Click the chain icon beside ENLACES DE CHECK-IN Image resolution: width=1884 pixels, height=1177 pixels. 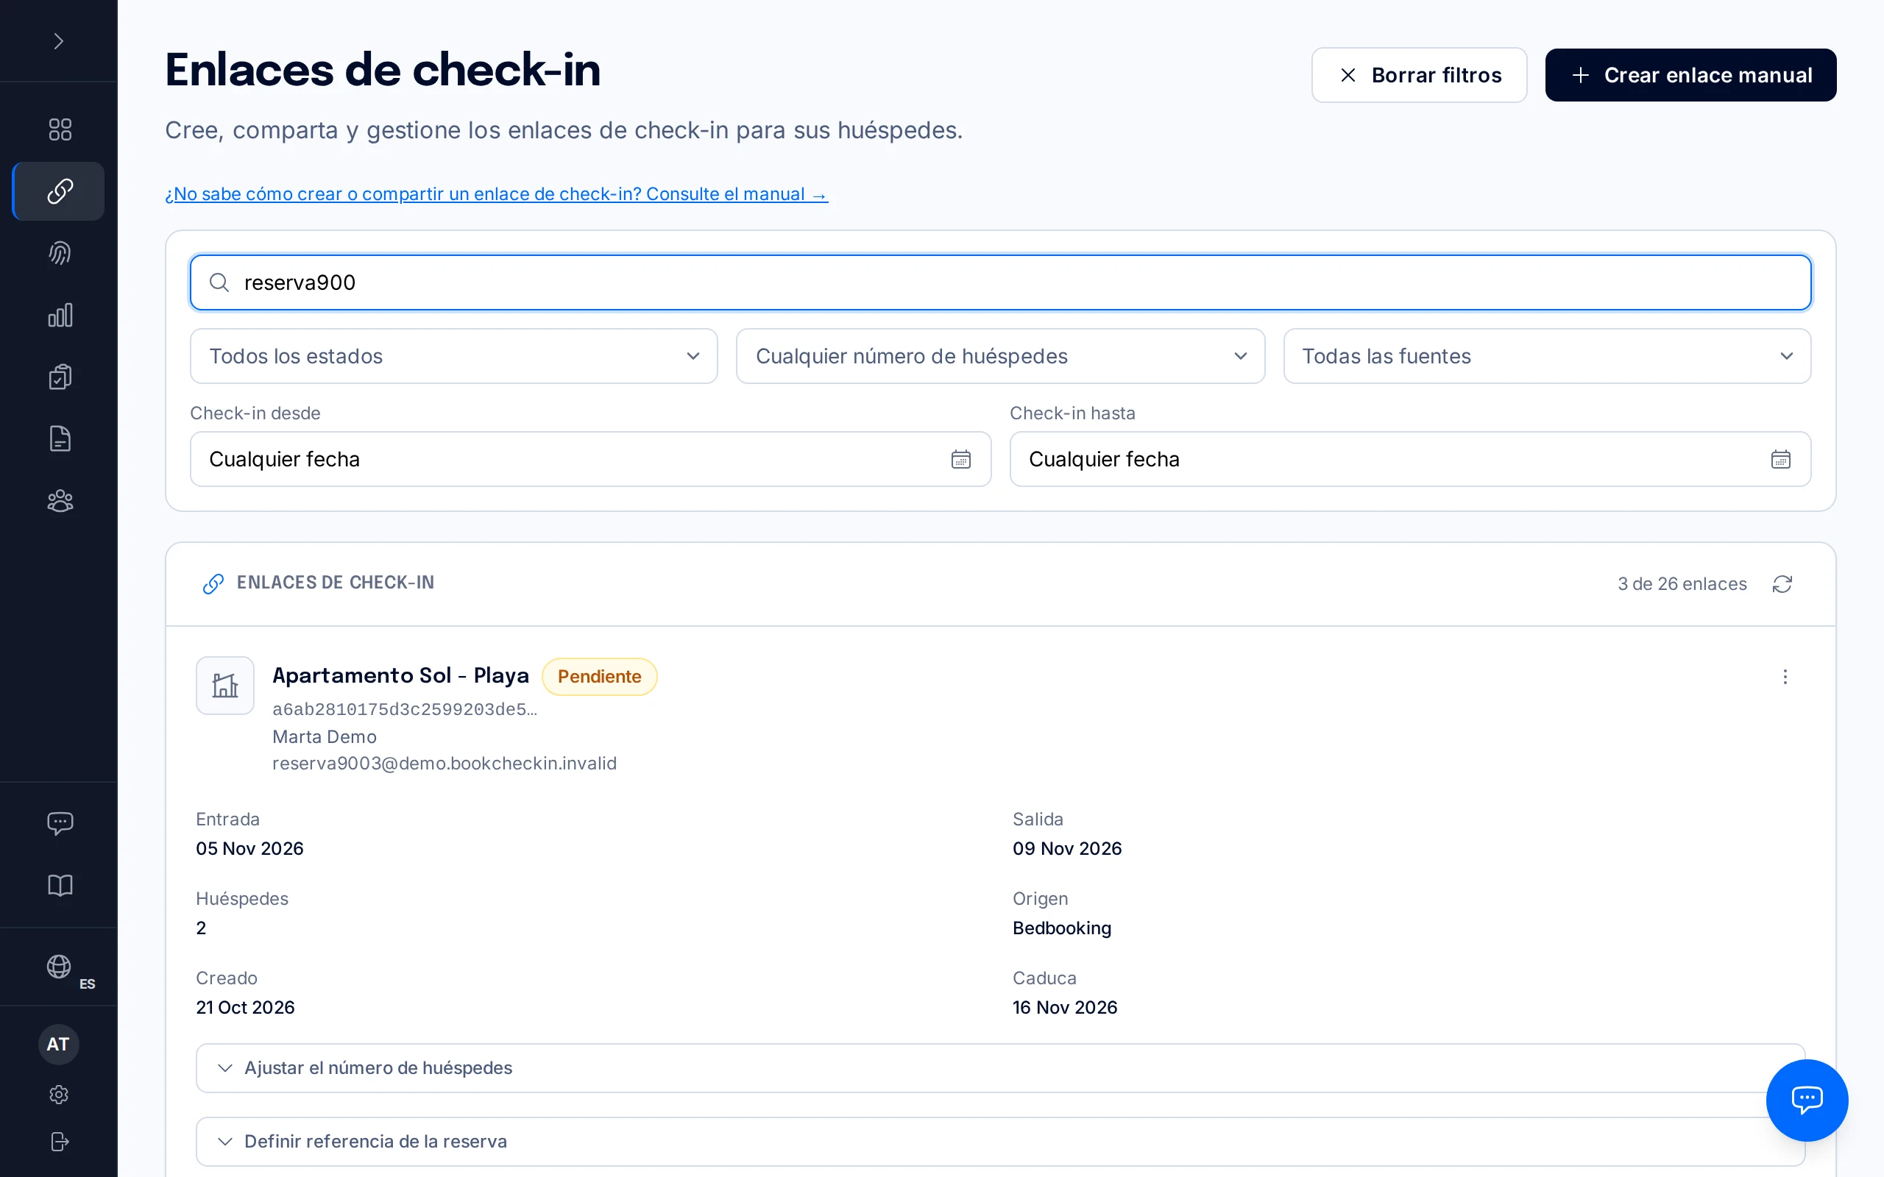pos(213,584)
